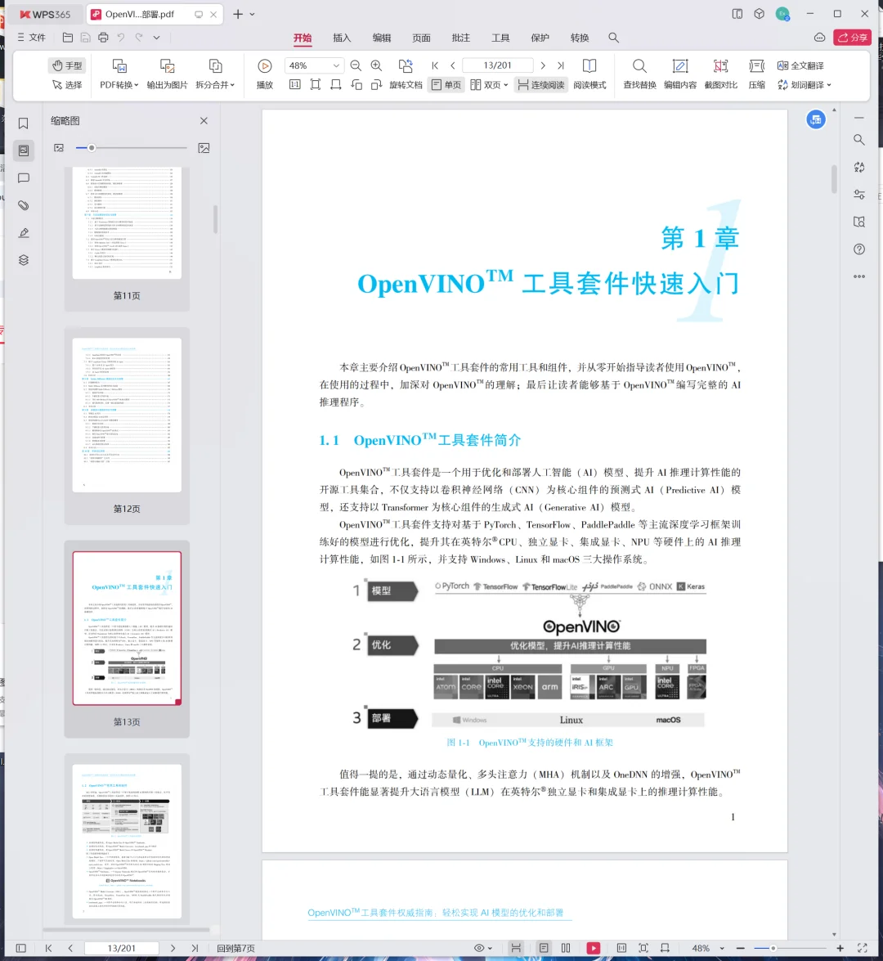The image size is (883, 961).
Task: Switch to 插入 ribbon tab
Action: tap(342, 38)
